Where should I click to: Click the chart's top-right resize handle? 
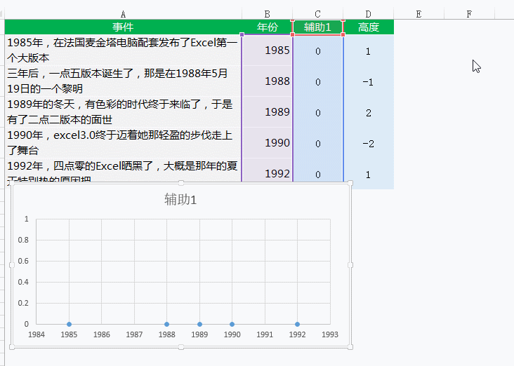coord(350,183)
